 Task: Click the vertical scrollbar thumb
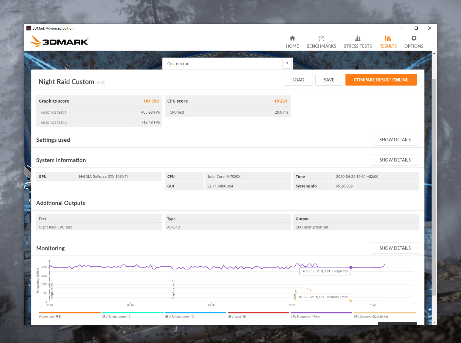434,187
